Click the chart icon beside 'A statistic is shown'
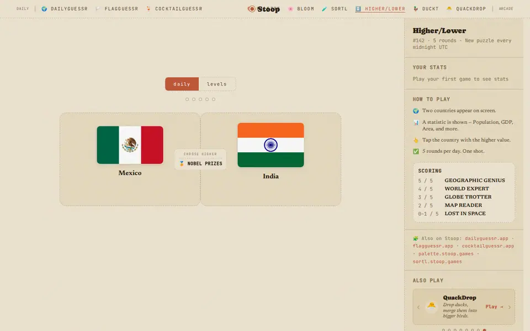The height and width of the screenshot is (331, 530). point(416,122)
